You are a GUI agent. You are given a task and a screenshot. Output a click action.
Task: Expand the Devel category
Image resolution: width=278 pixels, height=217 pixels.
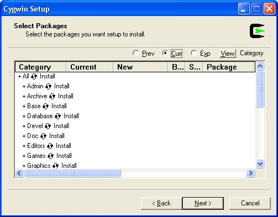coord(24,126)
